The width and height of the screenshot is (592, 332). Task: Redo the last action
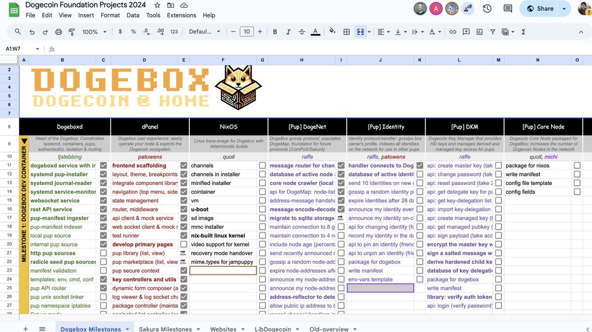[45, 32]
